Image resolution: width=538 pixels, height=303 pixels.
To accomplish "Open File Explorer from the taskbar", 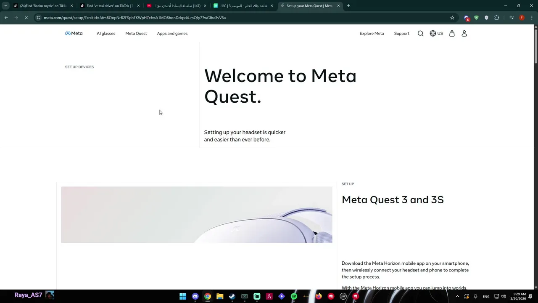I will pyautogui.click(x=220, y=296).
